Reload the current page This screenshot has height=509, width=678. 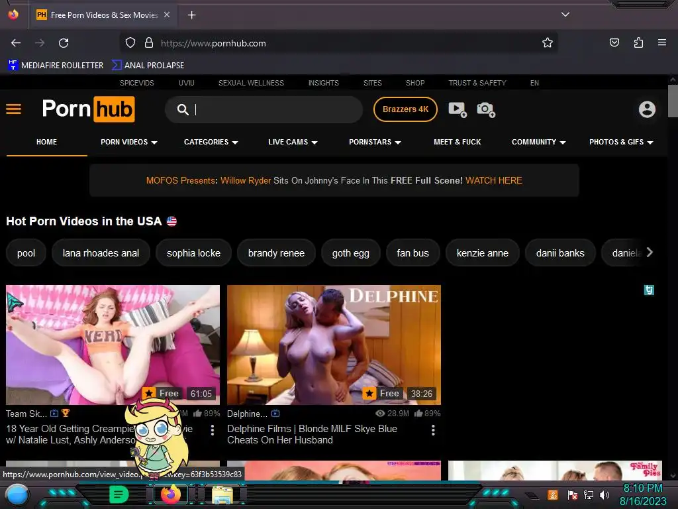tap(64, 43)
